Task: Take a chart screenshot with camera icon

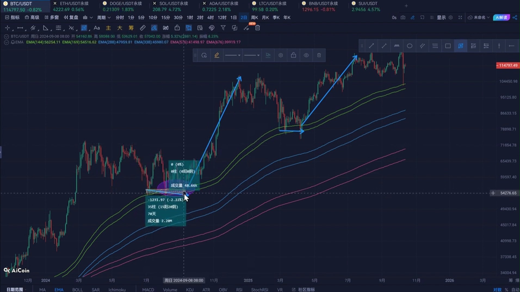Action: click(x=403, y=17)
